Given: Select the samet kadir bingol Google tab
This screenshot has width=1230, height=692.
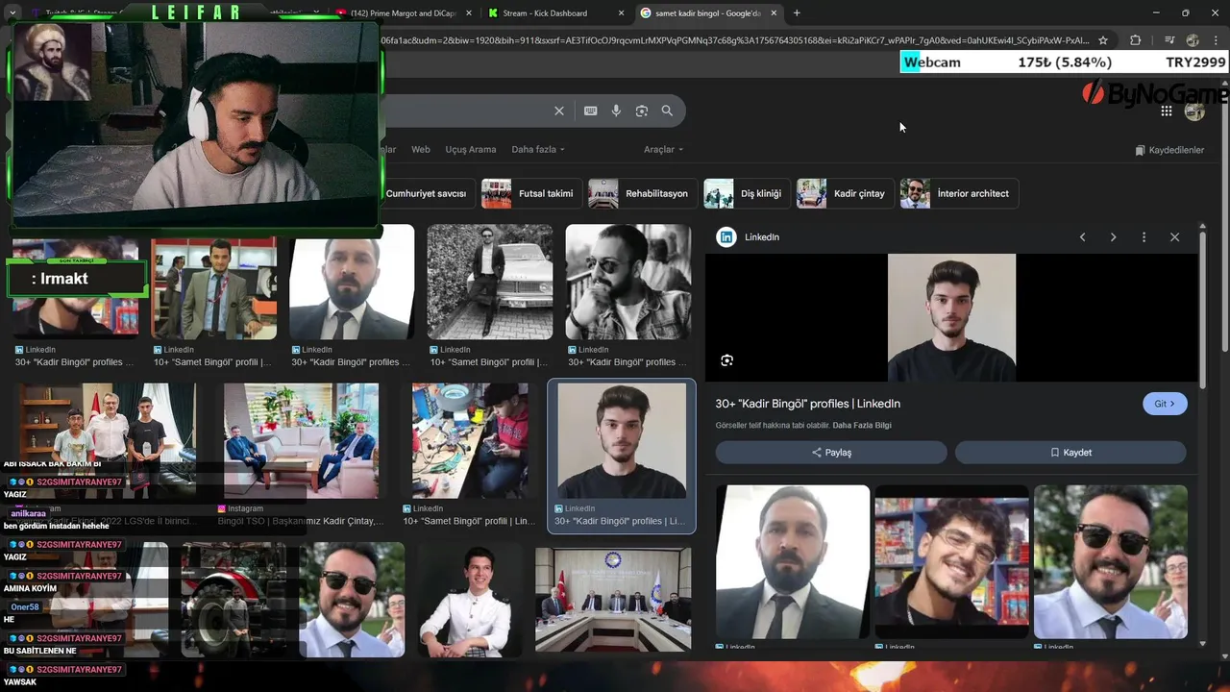Looking at the screenshot, I should (708, 12).
